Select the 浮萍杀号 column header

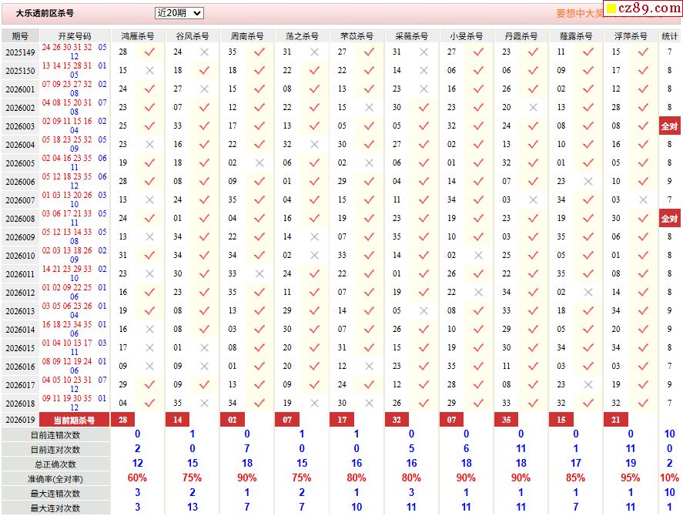631,36
